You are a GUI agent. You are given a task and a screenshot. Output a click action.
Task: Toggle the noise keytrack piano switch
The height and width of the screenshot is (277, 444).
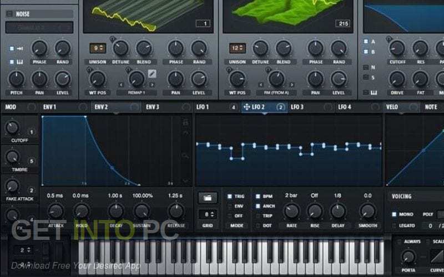[12, 61]
